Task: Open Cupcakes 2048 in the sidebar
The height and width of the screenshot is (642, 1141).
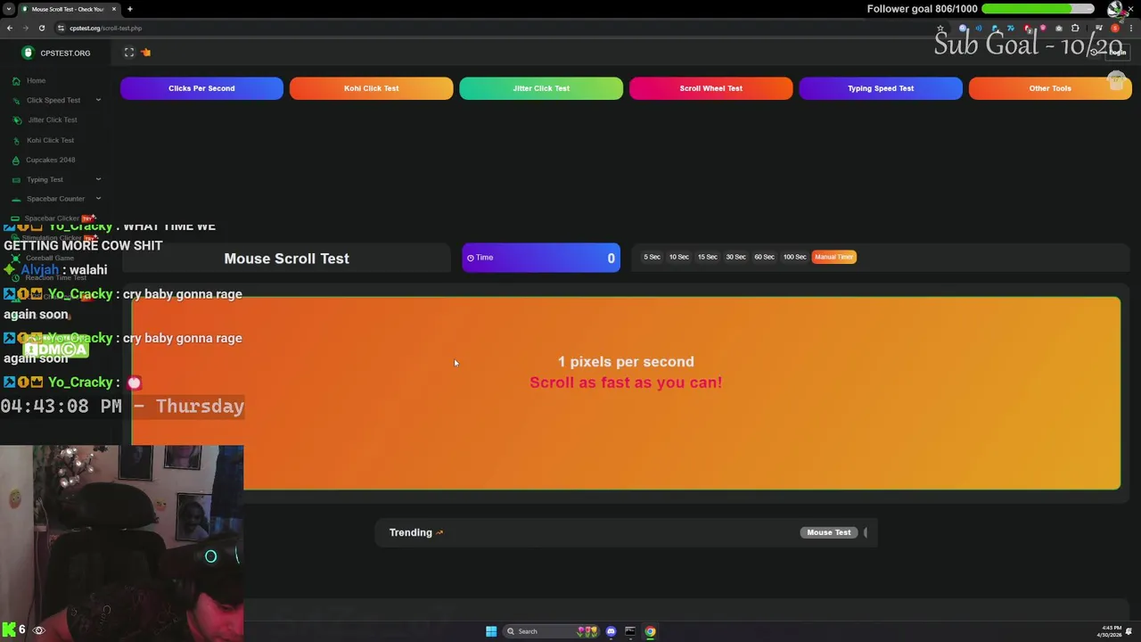Action: [50, 160]
